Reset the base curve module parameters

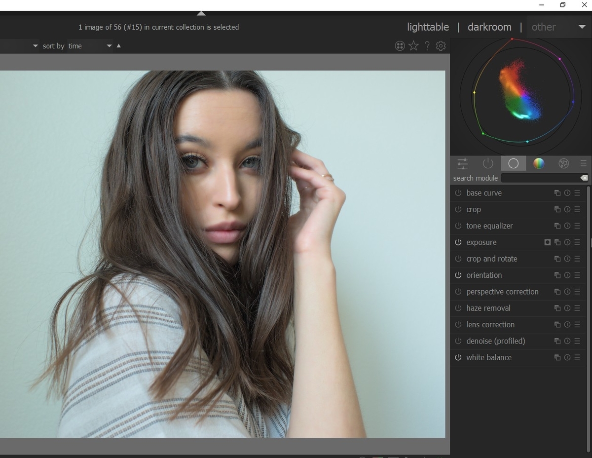click(x=567, y=193)
